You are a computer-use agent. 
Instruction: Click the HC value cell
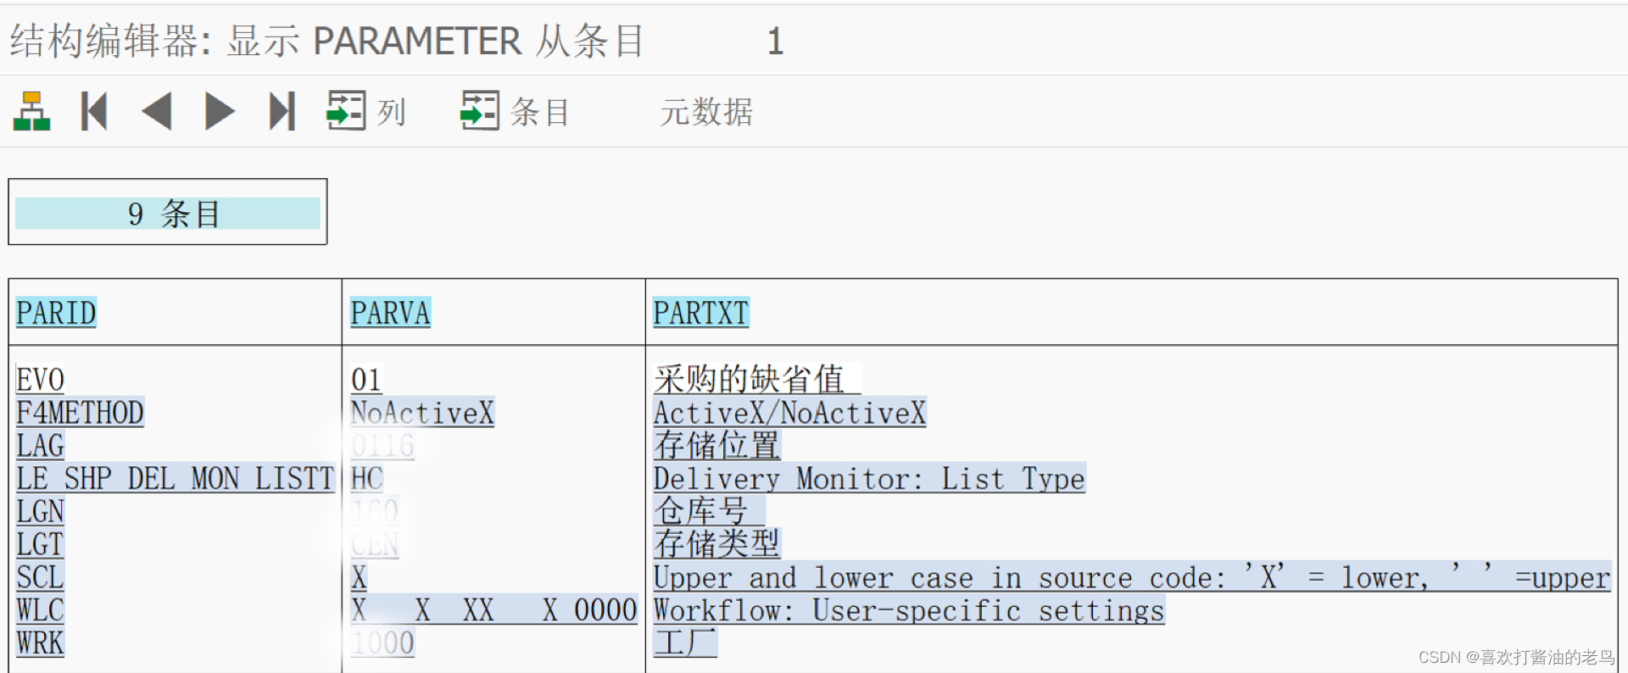pos(367,479)
